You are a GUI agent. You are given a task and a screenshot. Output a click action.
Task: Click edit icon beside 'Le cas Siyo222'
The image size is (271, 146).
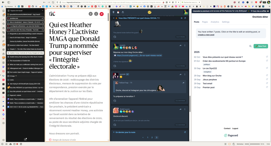[x=267, y=68]
